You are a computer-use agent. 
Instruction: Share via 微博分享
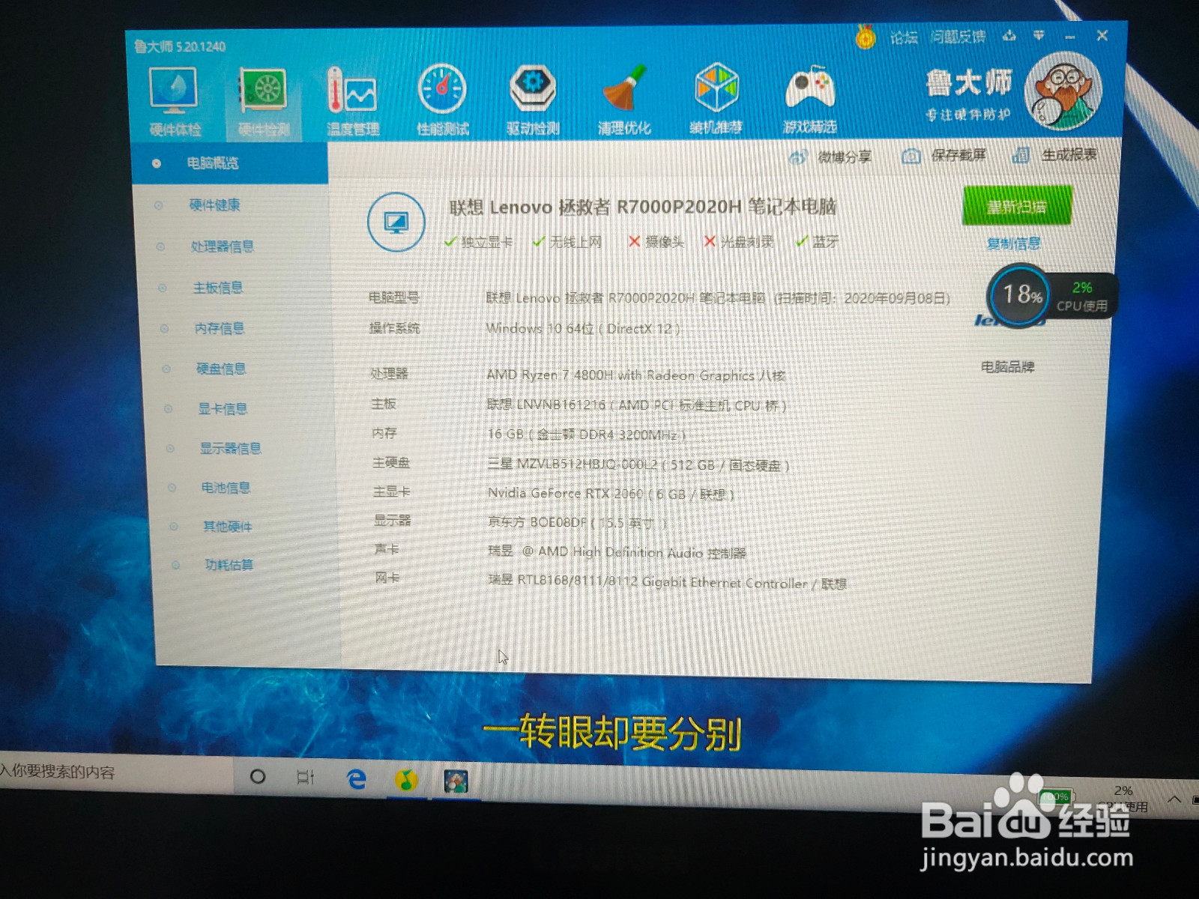pyautogui.click(x=830, y=157)
